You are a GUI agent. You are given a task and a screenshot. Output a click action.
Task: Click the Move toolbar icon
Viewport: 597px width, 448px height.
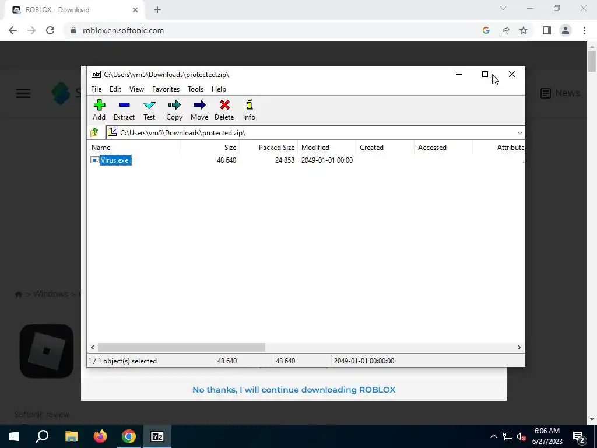199,110
